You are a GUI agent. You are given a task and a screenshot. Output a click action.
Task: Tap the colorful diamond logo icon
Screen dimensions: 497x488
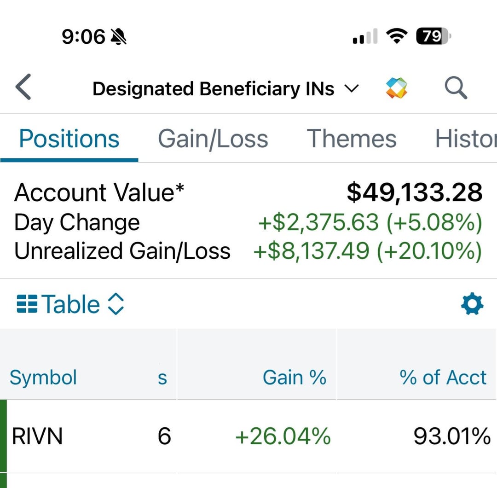[x=396, y=87]
